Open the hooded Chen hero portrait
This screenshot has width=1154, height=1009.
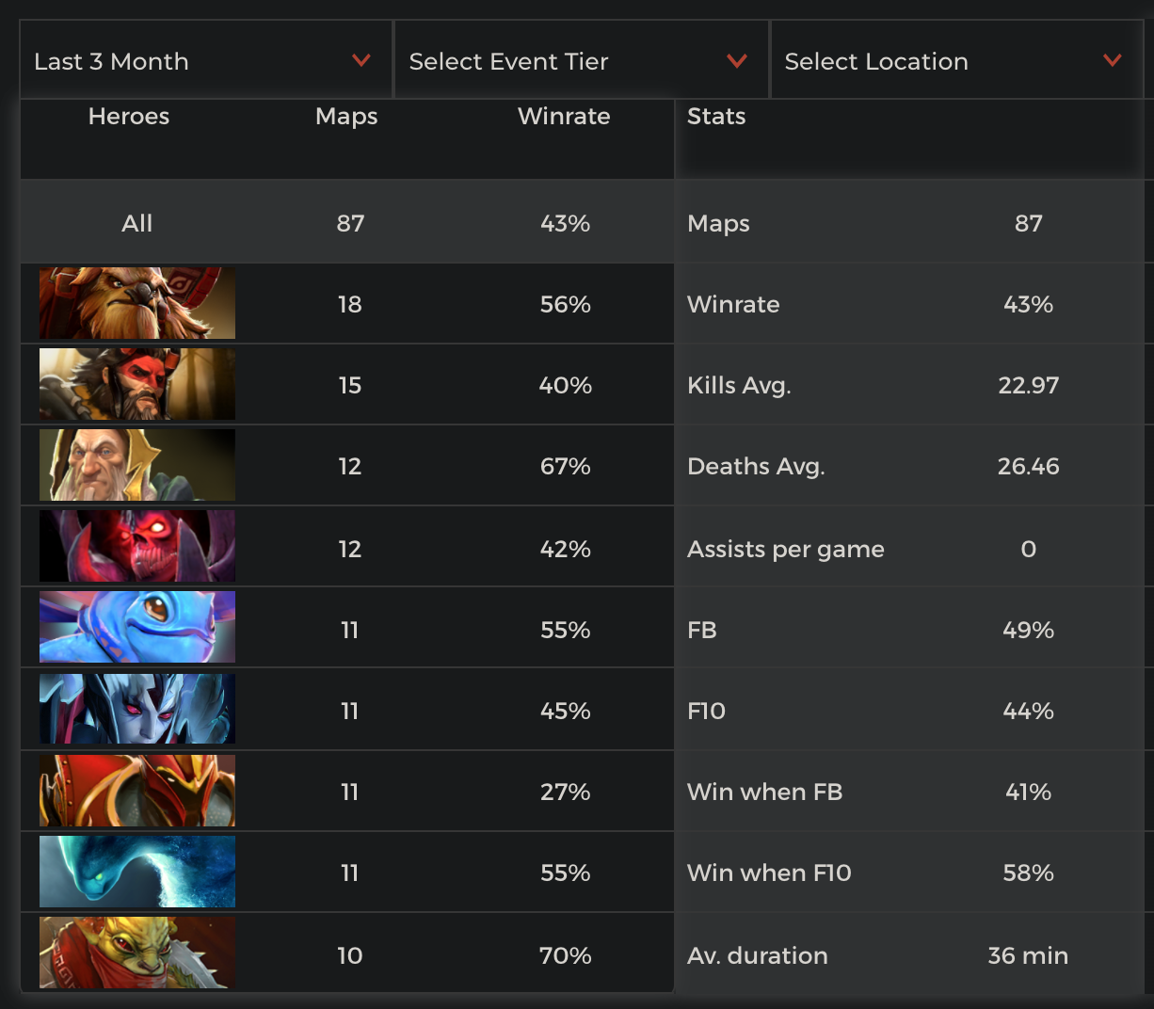137,465
